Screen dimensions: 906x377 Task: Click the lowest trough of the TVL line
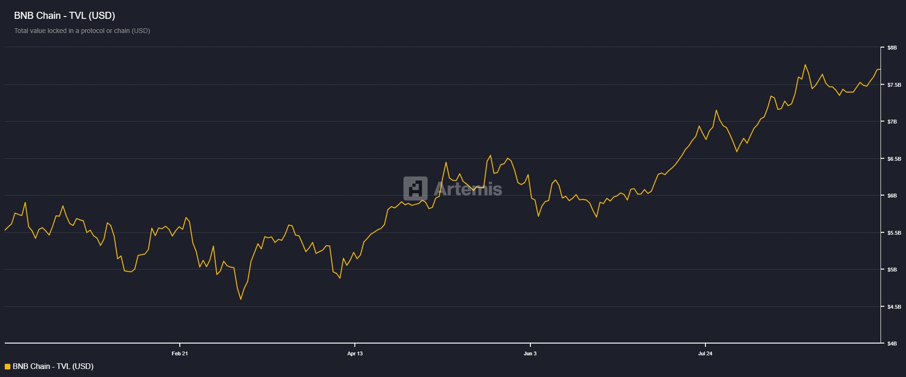241,299
